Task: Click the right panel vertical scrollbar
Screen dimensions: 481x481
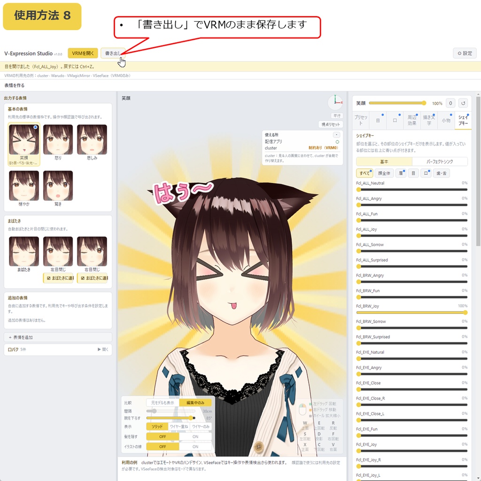Action: pos(478,171)
